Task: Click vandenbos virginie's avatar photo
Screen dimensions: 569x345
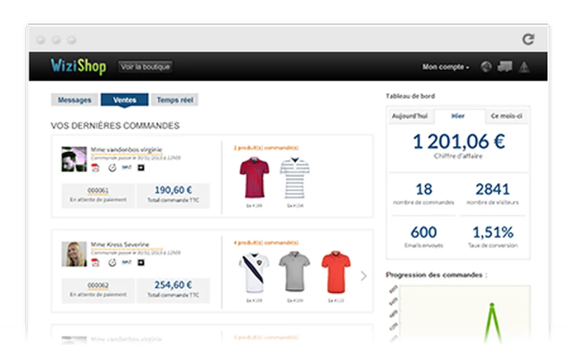Action: tap(74, 159)
